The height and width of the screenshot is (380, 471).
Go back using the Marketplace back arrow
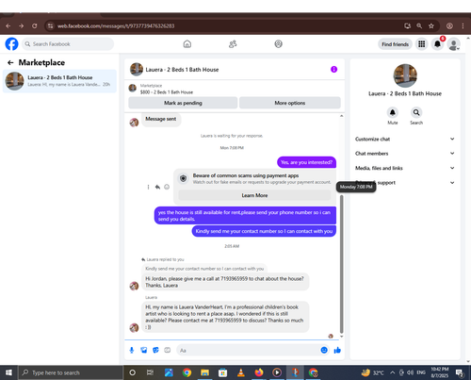(x=10, y=62)
